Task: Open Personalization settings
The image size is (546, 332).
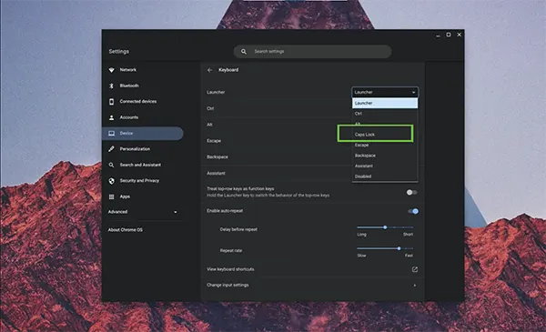Action: click(135, 149)
